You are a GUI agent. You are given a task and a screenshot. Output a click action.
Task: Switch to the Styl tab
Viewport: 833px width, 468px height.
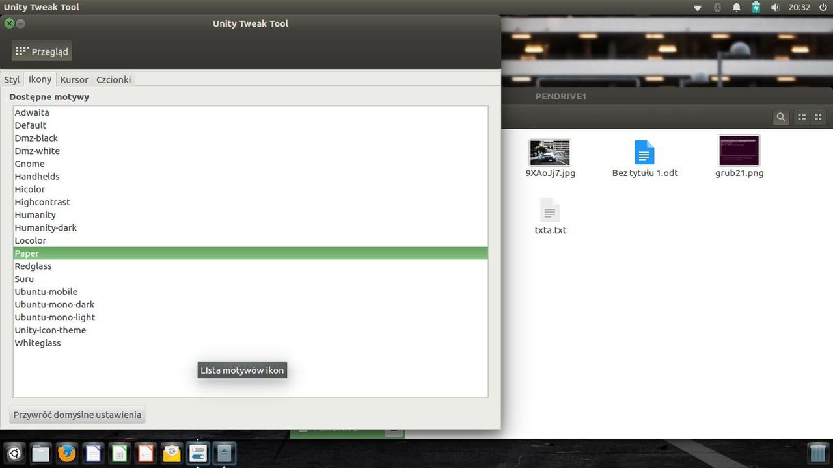point(12,79)
